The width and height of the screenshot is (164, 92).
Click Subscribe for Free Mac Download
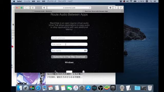tap(69, 57)
